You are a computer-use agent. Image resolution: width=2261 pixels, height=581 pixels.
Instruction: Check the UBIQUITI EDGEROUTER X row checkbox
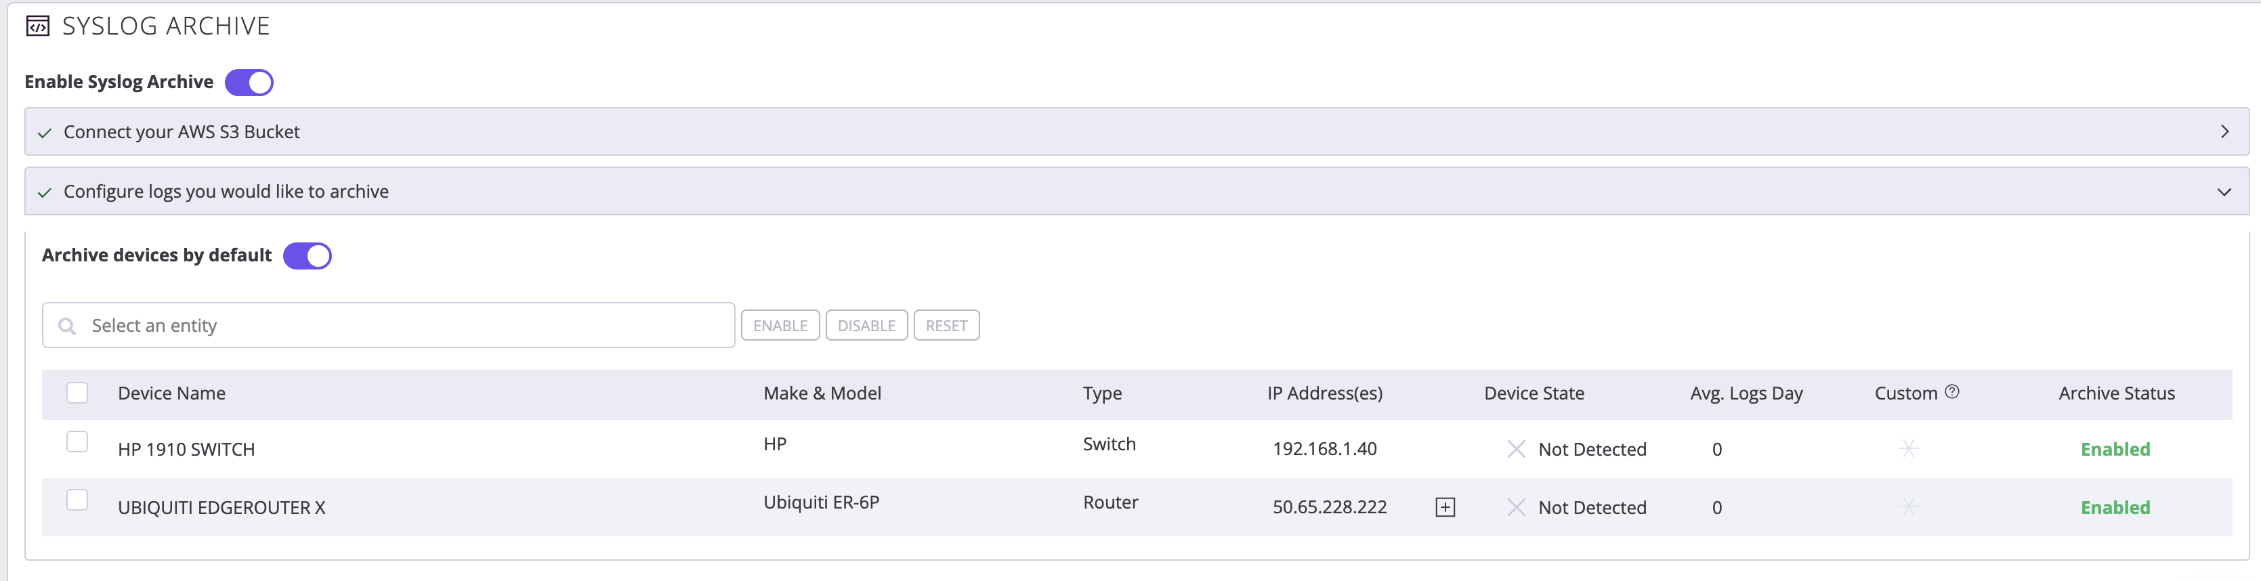[77, 500]
